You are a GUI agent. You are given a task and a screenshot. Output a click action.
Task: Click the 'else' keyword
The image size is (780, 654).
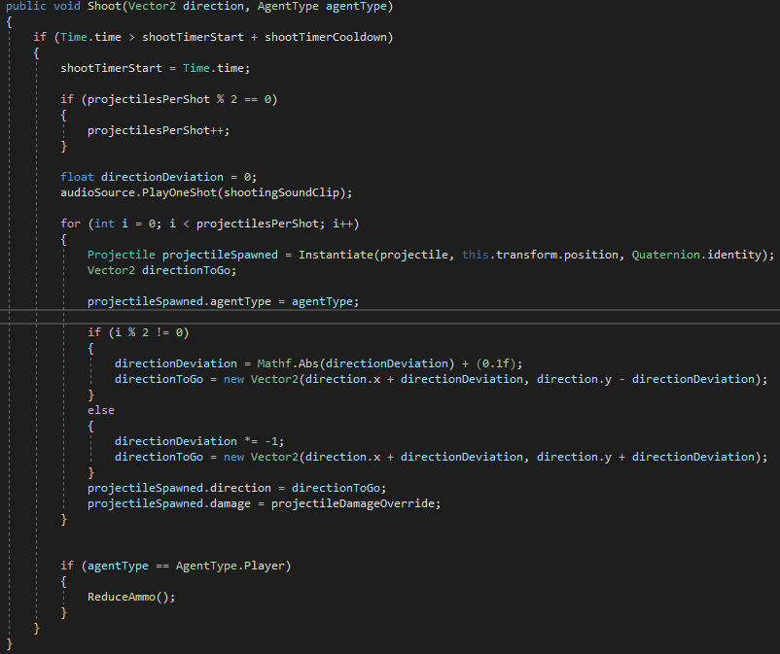pos(101,410)
